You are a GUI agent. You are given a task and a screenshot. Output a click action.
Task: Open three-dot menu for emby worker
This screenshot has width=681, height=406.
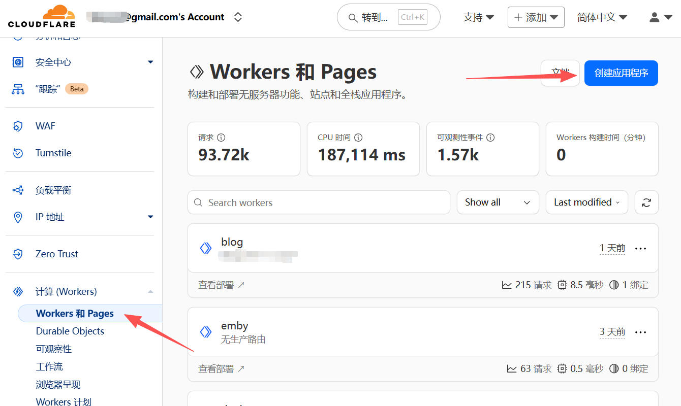point(641,332)
